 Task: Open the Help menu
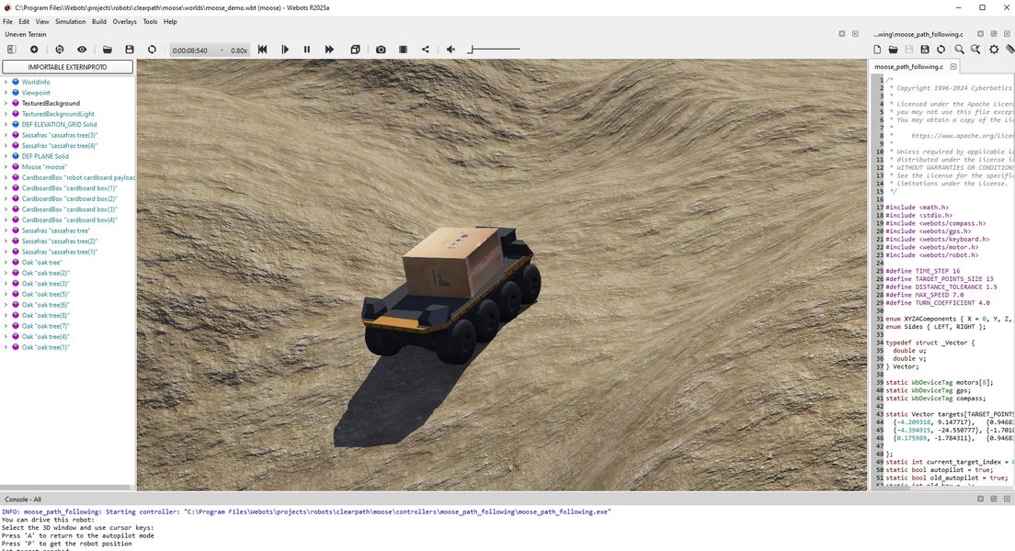170,21
